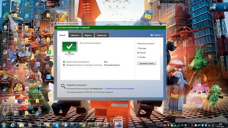Select the Warface desktop shortcut
Viewport: 228px width, 128px height.
[5, 66]
